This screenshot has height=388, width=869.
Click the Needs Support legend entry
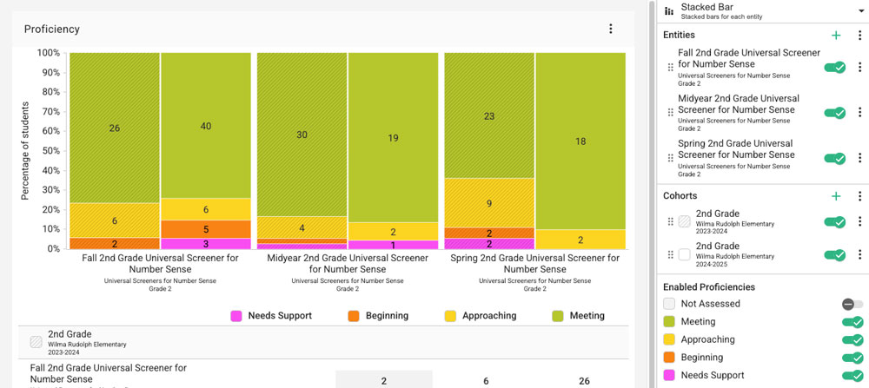[x=271, y=316]
